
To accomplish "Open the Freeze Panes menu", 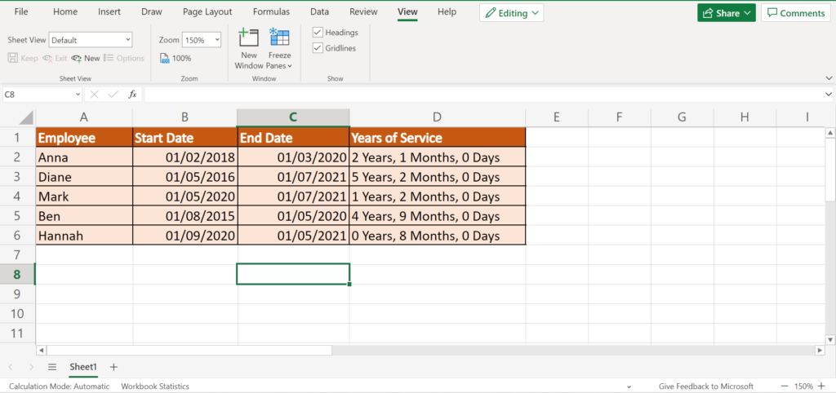I will pyautogui.click(x=279, y=48).
